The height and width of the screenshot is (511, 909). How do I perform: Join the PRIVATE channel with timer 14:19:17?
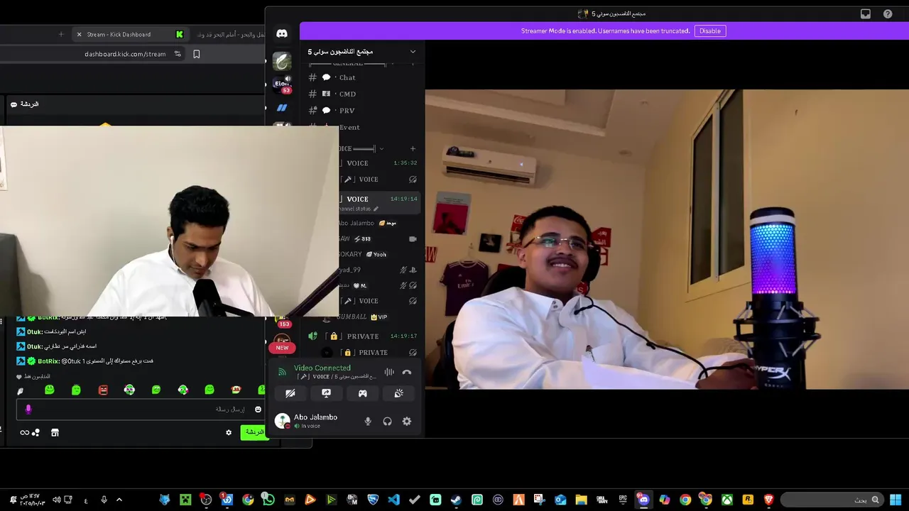[x=366, y=336]
